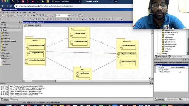Open the font size dropdown

(27, 19)
